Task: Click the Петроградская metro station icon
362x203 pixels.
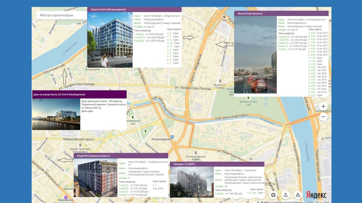Action: (x=172, y=137)
